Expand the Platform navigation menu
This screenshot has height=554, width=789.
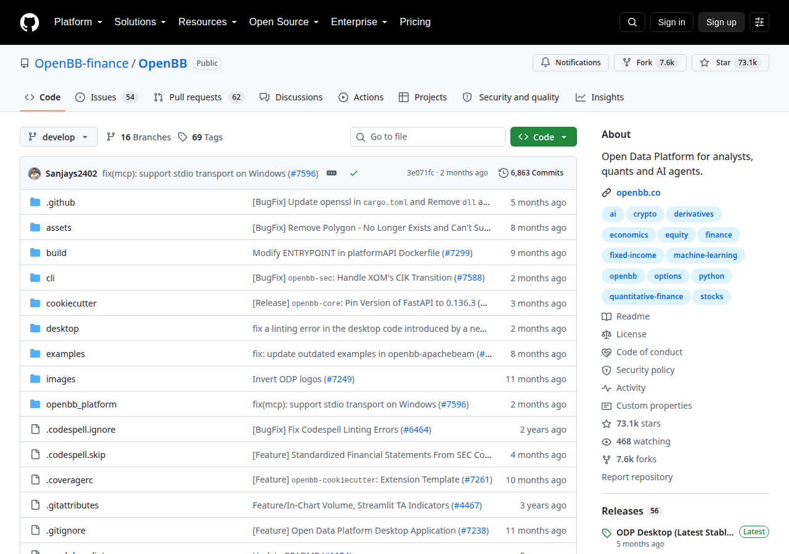(x=78, y=22)
